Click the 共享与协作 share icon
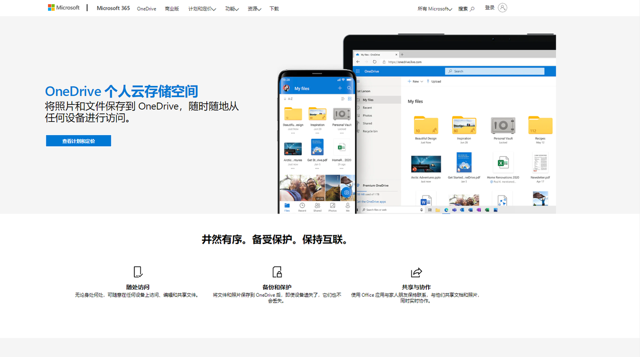The width and height of the screenshot is (640, 357). pos(416,272)
